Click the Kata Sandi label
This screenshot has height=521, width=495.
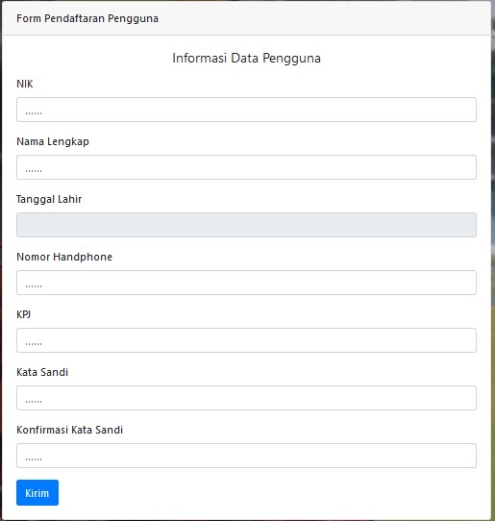click(42, 372)
